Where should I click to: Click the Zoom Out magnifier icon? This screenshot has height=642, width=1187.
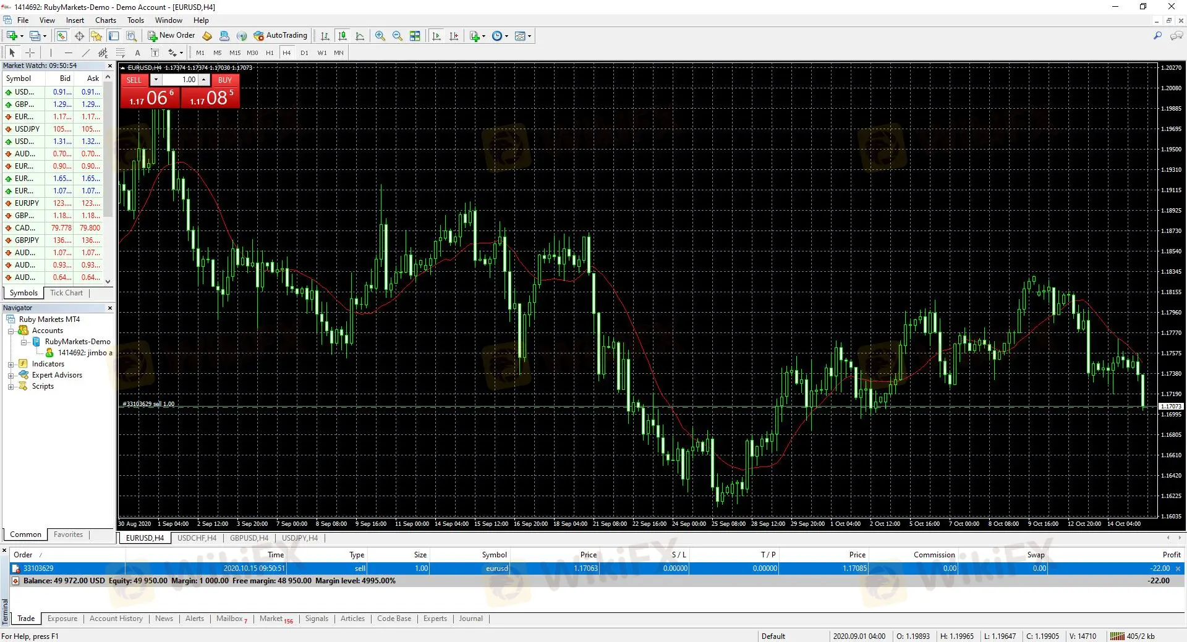(x=397, y=36)
